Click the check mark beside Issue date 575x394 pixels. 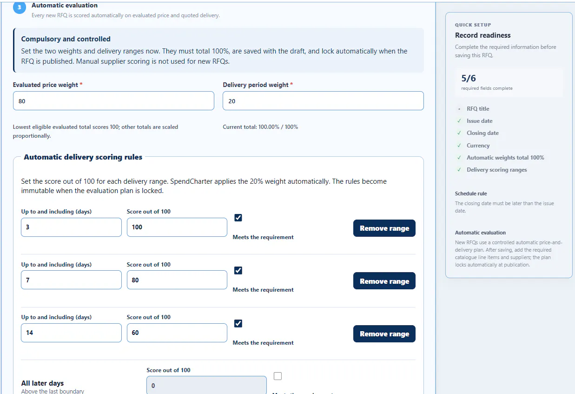pyautogui.click(x=459, y=121)
